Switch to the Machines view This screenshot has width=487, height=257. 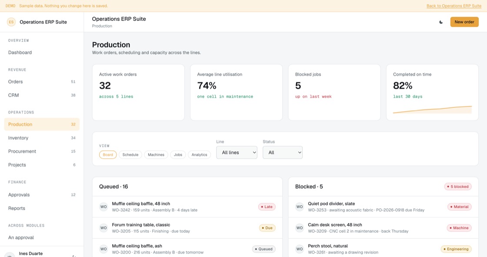(x=156, y=155)
